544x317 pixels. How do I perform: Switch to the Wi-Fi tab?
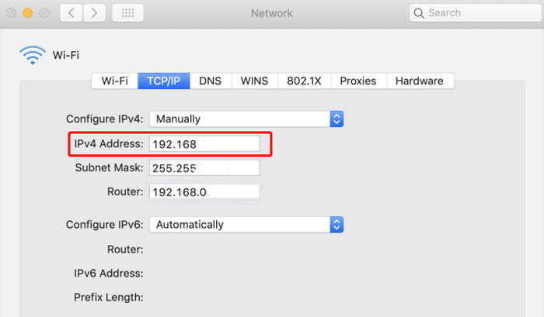pyautogui.click(x=114, y=81)
